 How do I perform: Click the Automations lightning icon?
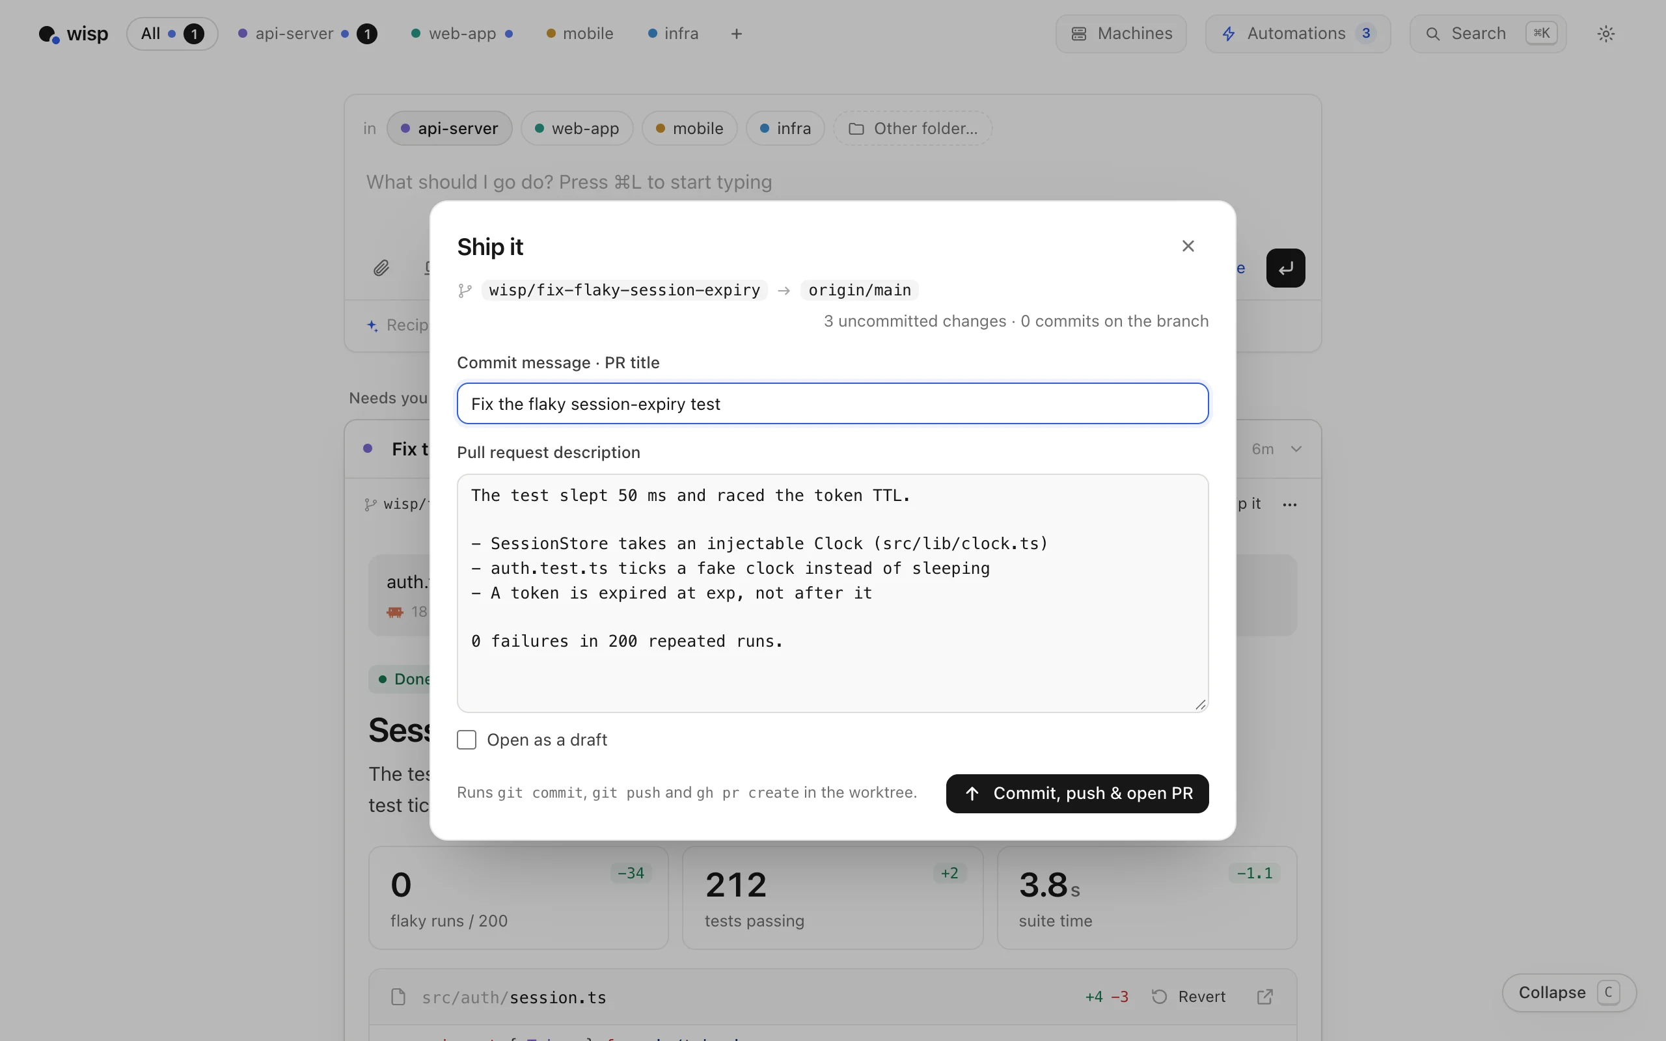1228,34
